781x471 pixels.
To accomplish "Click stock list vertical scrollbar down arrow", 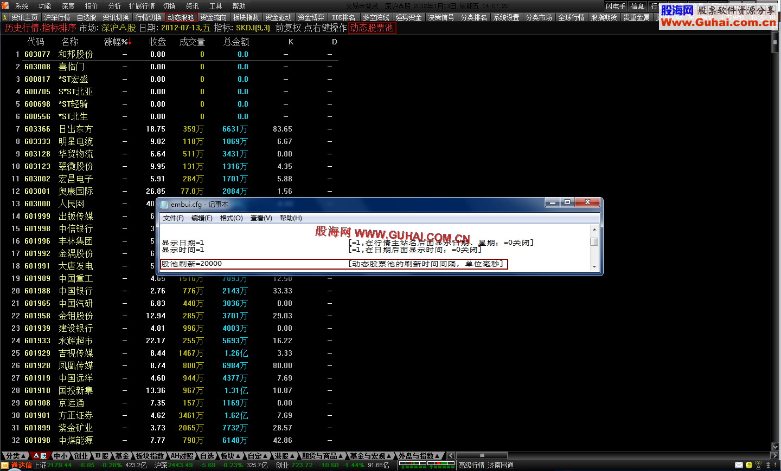I will pyautogui.click(x=774, y=447).
